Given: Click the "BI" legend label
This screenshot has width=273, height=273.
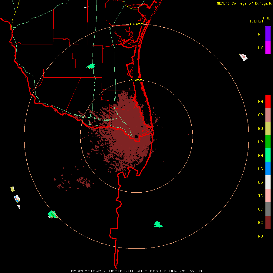Looking at the screenshot, I should click(x=260, y=223).
